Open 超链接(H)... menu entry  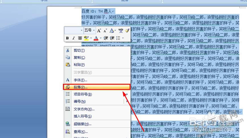(83, 124)
